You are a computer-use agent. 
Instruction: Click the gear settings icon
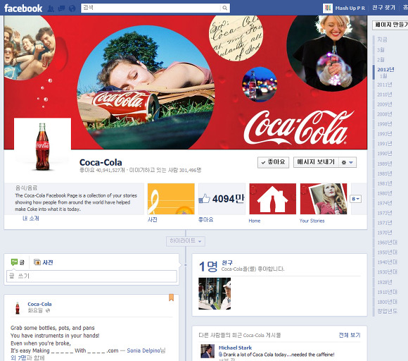pos(344,162)
